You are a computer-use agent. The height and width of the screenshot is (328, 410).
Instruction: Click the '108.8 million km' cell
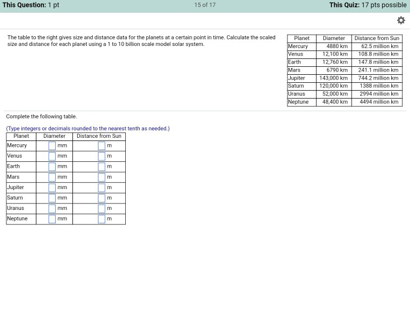pos(377,54)
